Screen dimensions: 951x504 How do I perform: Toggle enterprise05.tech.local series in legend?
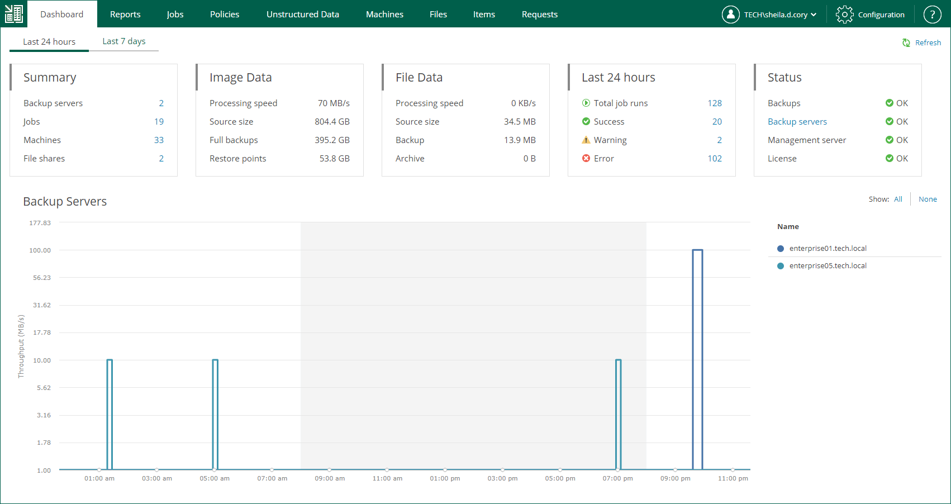click(828, 266)
